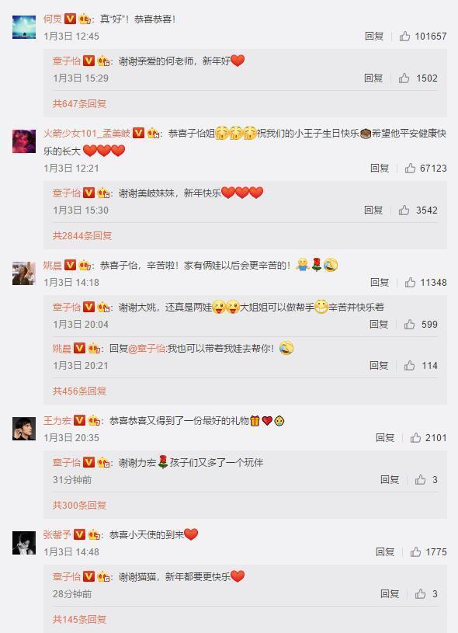This screenshot has height=633, width=458.
Task: Show all 共300条回复 replies
Action: (79, 505)
